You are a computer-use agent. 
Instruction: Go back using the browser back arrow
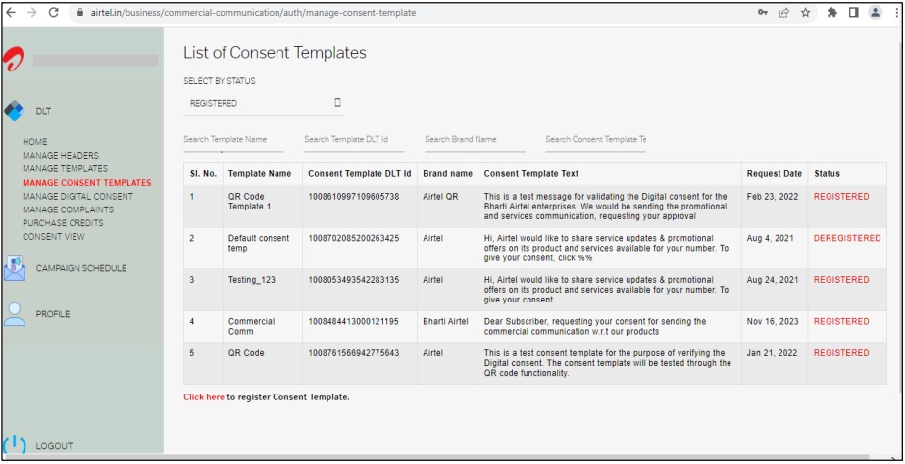[x=11, y=13]
